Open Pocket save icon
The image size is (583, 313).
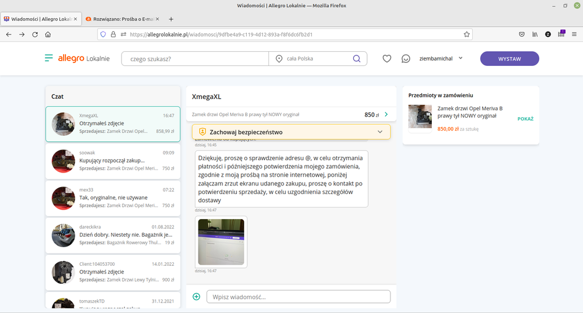point(522,34)
